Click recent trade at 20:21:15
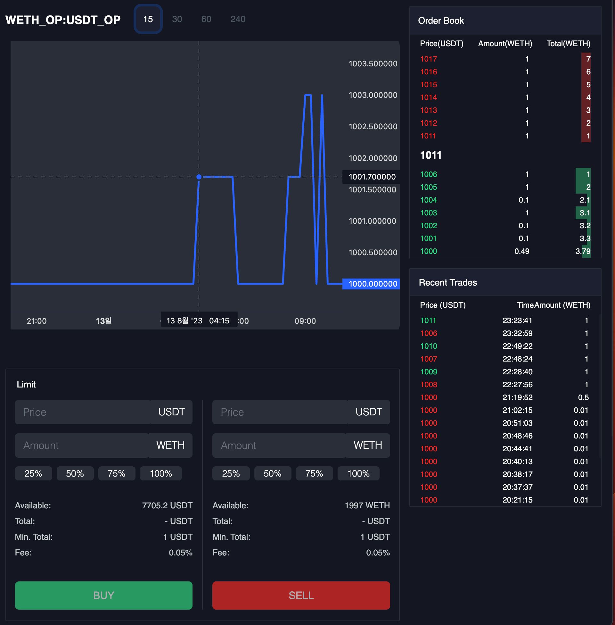This screenshot has width=615, height=625. click(504, 500)
